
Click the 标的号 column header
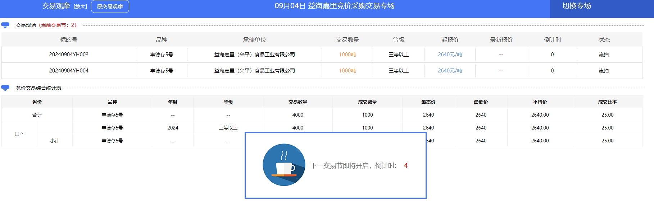click(69, 39)
